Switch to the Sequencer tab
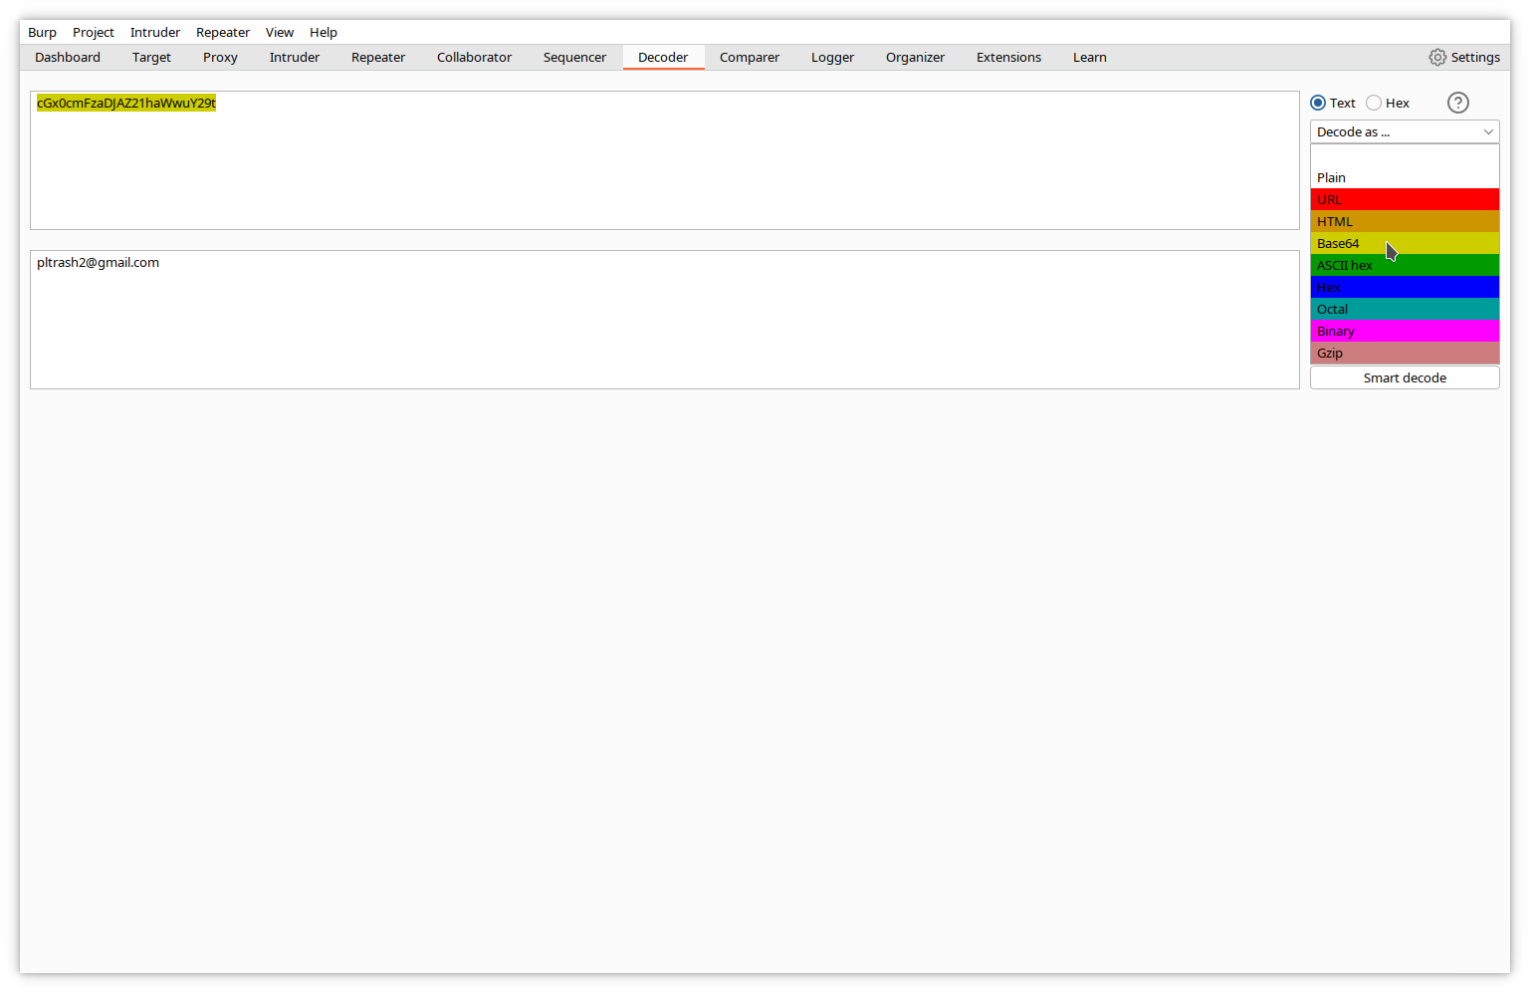The image size is (1530, 993). (574, 57)
